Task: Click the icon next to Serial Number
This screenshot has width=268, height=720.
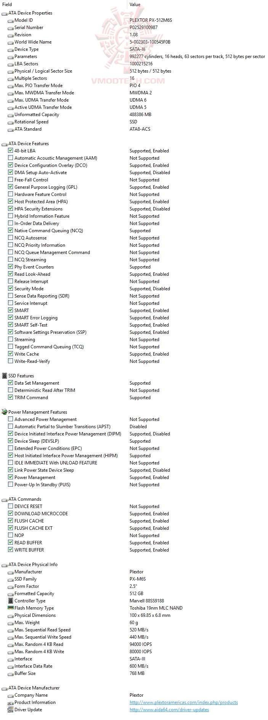Action: pyautogui.click(x=11, y=28)
